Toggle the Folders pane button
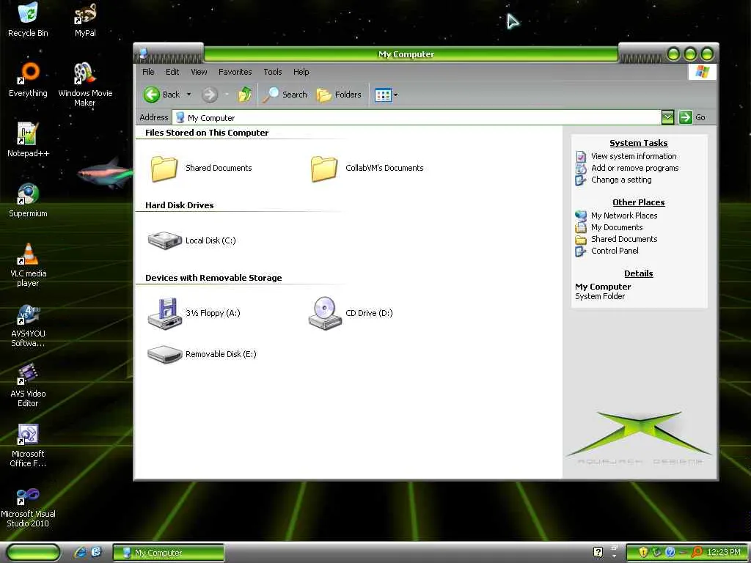Screen dimensions: 751x563 pyautogui.click(x=339, y=95)
